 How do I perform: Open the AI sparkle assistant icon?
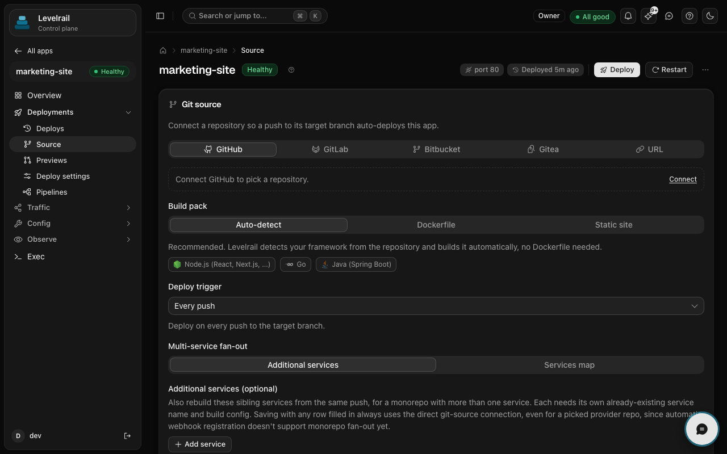pyautogui.click(x=649, y=16)
